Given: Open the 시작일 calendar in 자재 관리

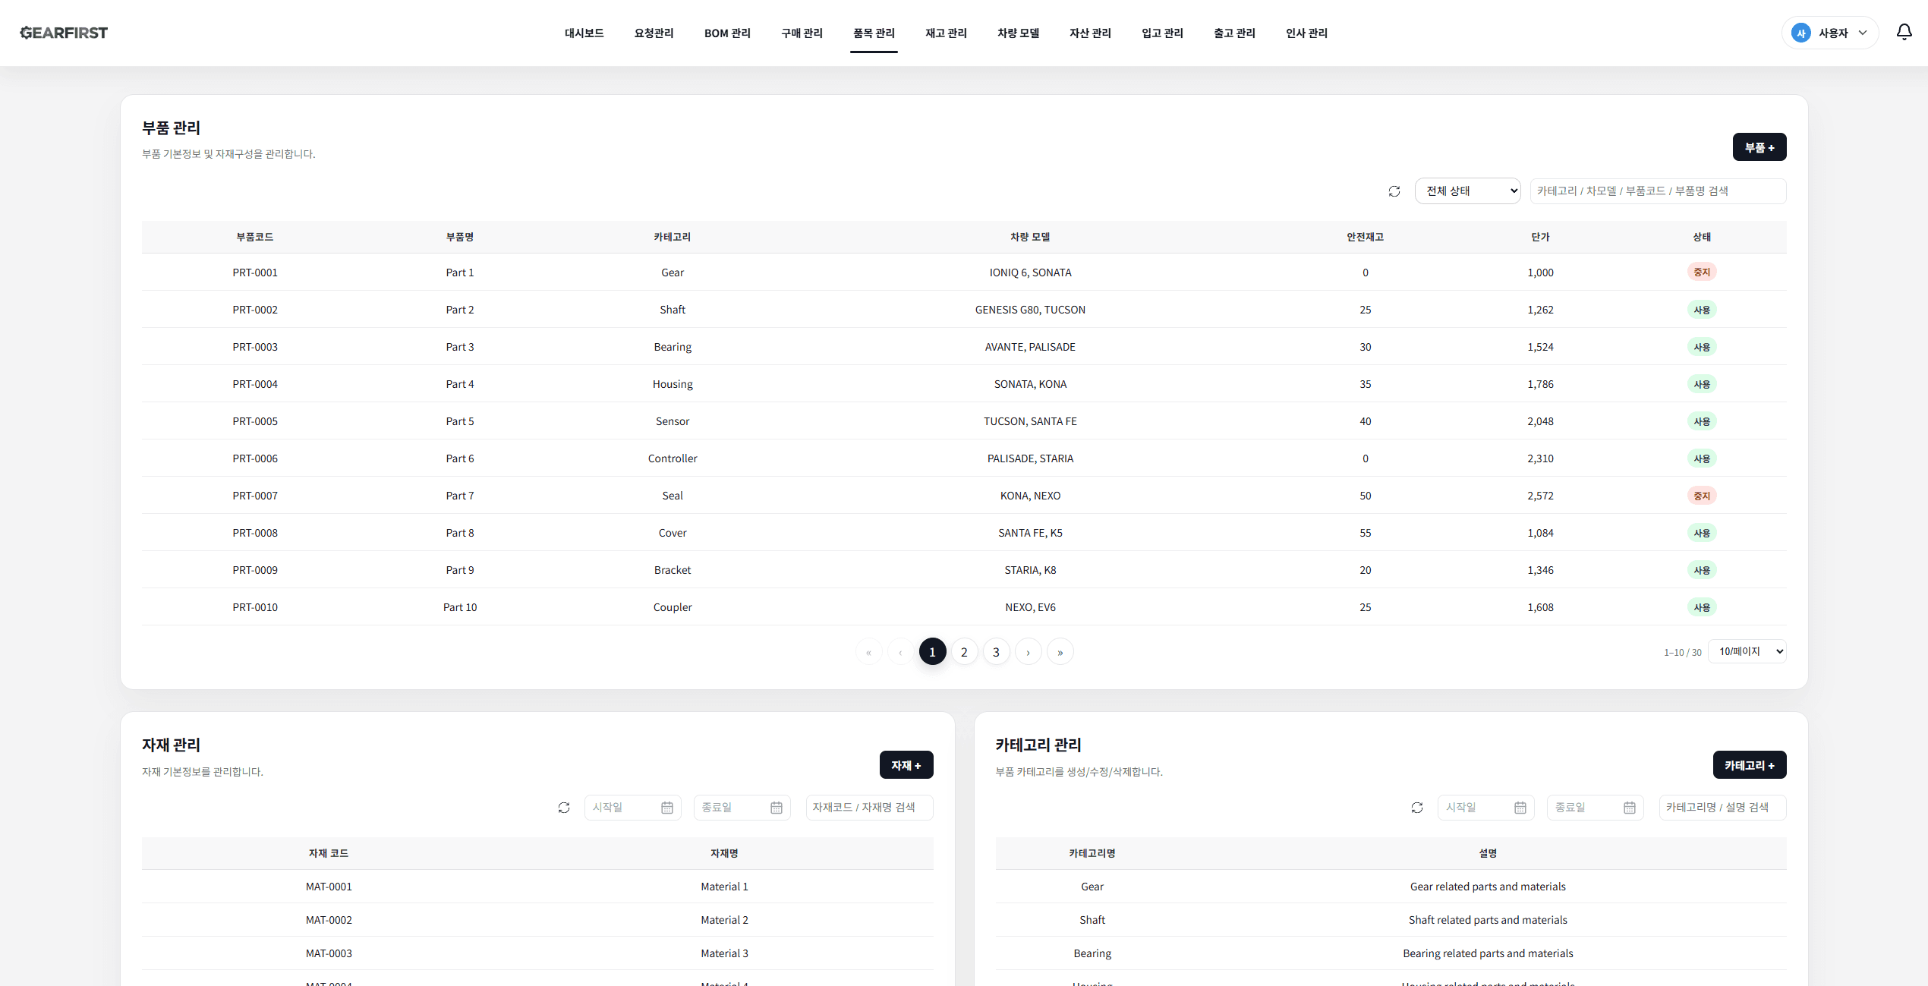Looking at the screenshot, I should tap(667, 808).
